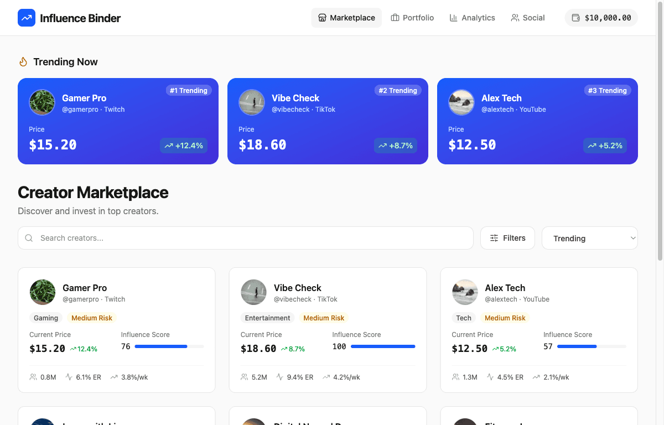Click Vibe Check weekly growth icon
Viewport: 664px width, 425px height.
point(326,377)
